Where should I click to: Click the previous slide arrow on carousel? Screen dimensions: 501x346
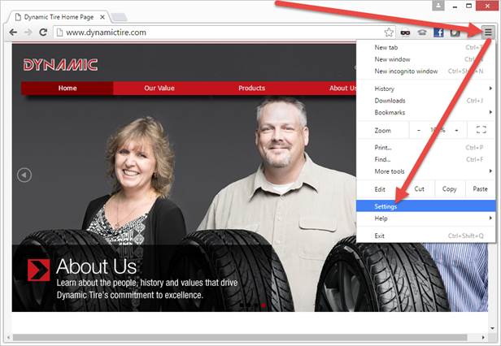click(x=24, y=175)
